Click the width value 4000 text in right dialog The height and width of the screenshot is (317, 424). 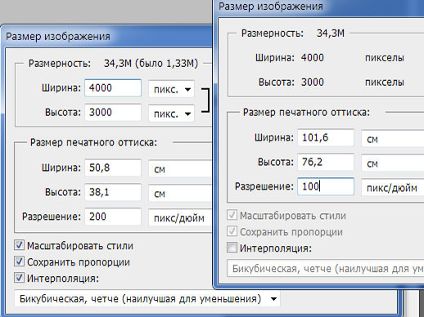[x=313, y=57]
